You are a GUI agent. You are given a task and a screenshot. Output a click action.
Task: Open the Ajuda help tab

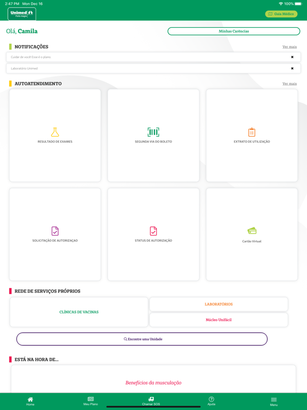tap(212, 401)
